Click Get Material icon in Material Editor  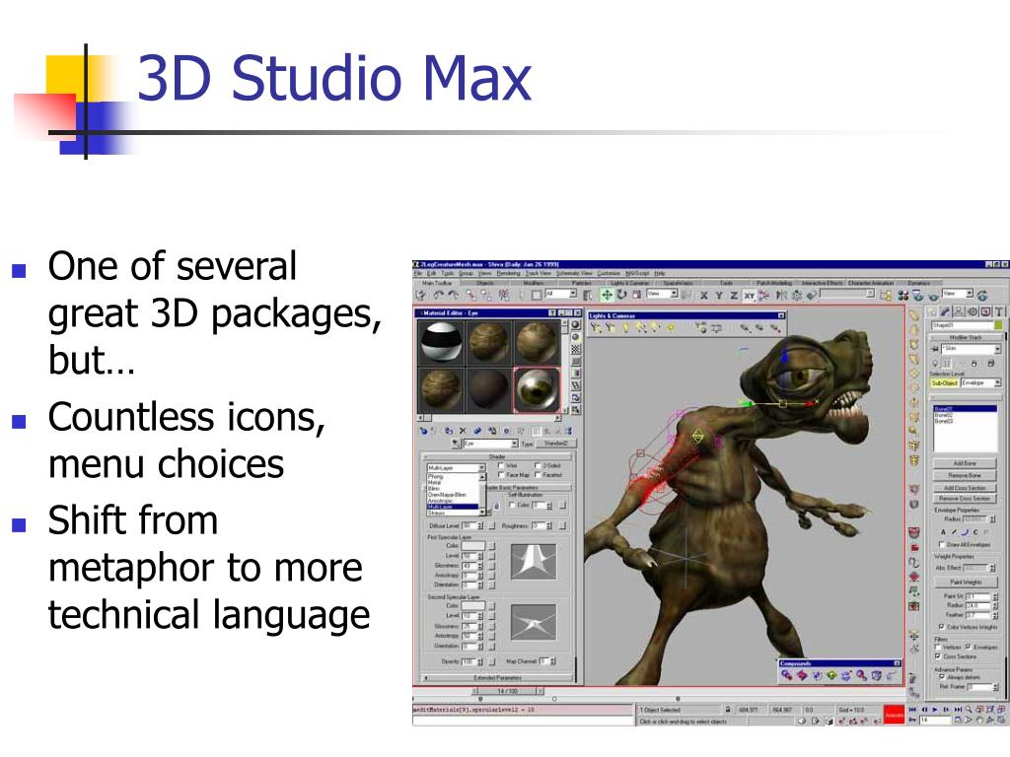tap(423, 431)
